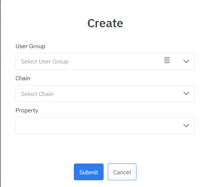Click the 'Select User Group' placeholder text
Viewport: 208px width, 187px height.
pos(45,62)
